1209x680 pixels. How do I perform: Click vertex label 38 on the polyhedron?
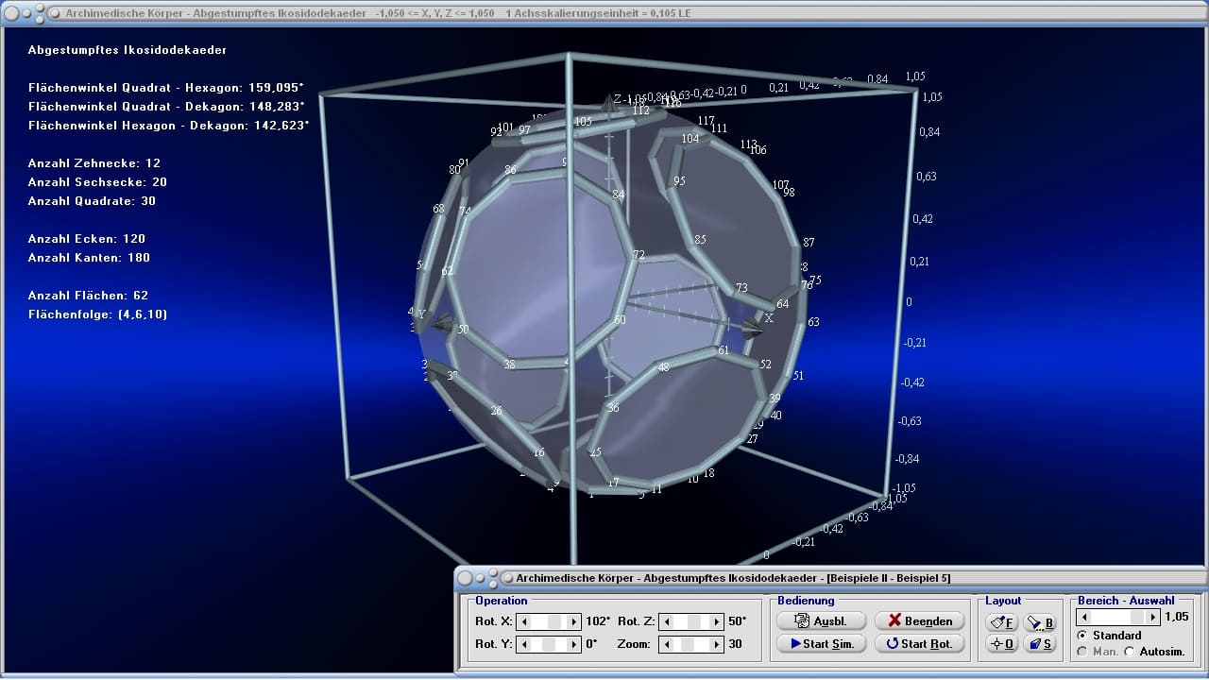pos(509,365)
